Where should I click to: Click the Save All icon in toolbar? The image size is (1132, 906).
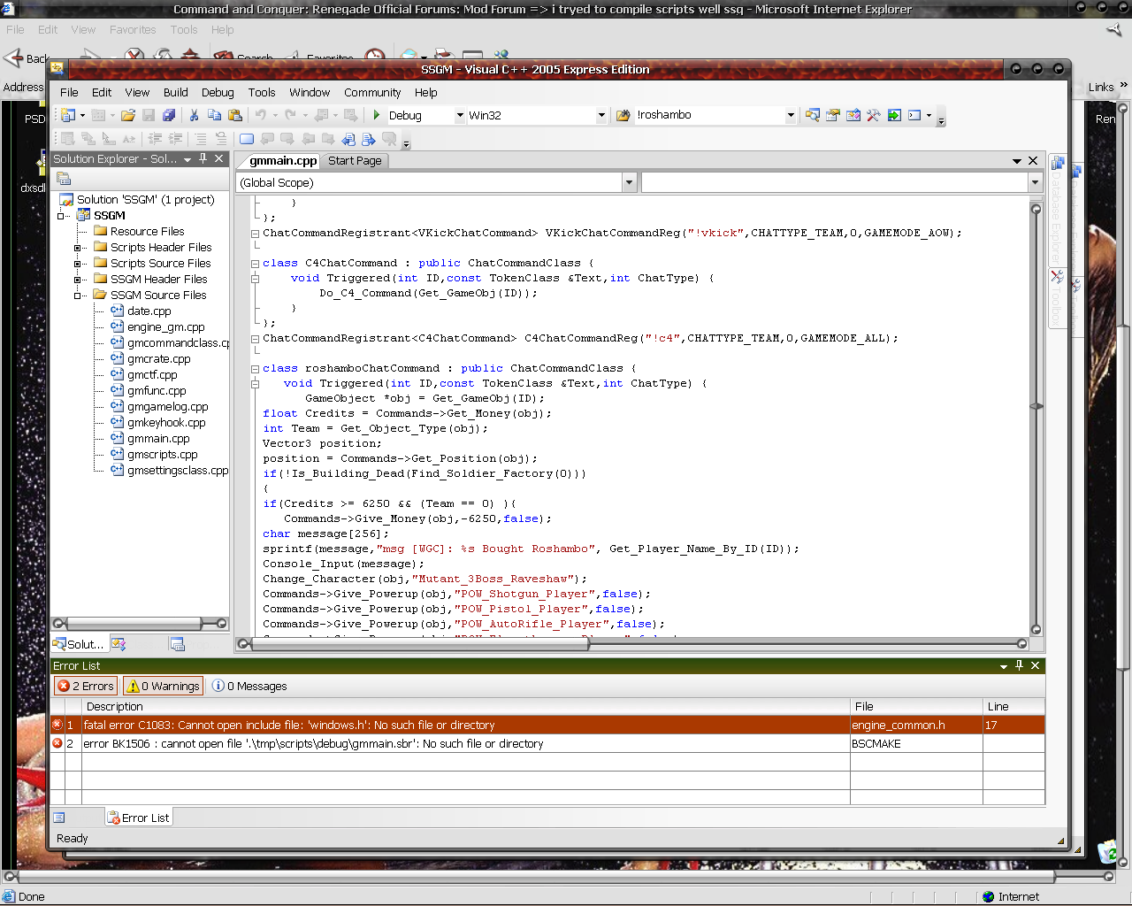tap(168, 115)
